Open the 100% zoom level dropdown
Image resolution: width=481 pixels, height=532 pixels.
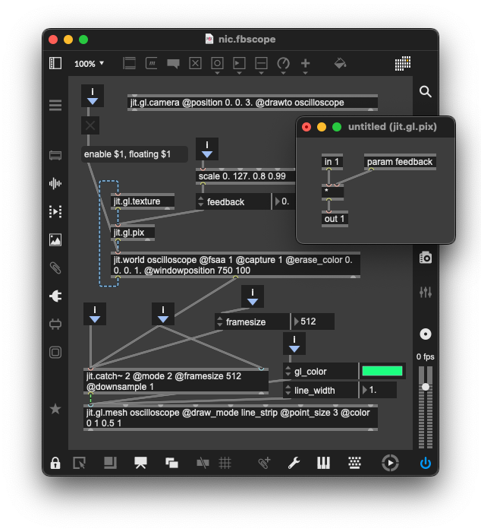(x=90, y=63)
